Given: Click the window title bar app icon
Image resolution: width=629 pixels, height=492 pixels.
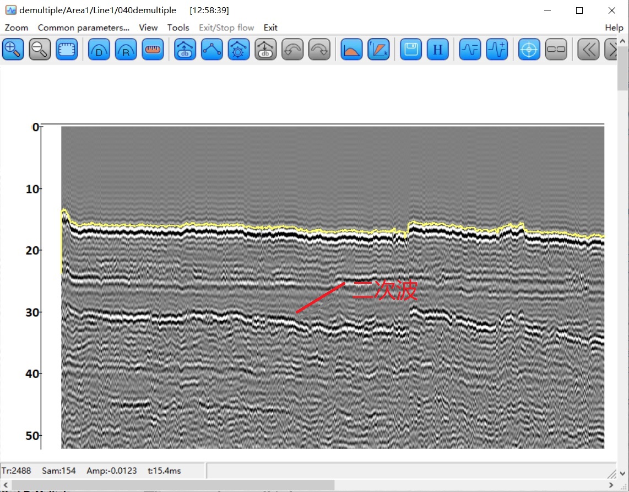Looking at the screenshot, I should coord(11,10).
